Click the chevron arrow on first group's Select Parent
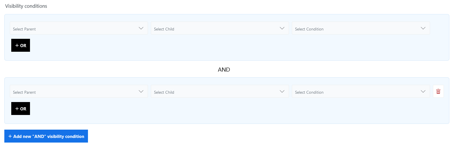Screen dimensions: 456x144 tap(141, 28)
